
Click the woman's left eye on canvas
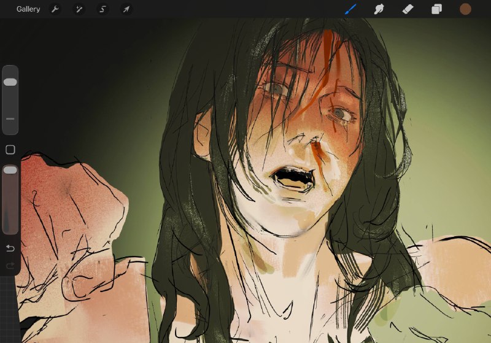(x=341, y=114)
